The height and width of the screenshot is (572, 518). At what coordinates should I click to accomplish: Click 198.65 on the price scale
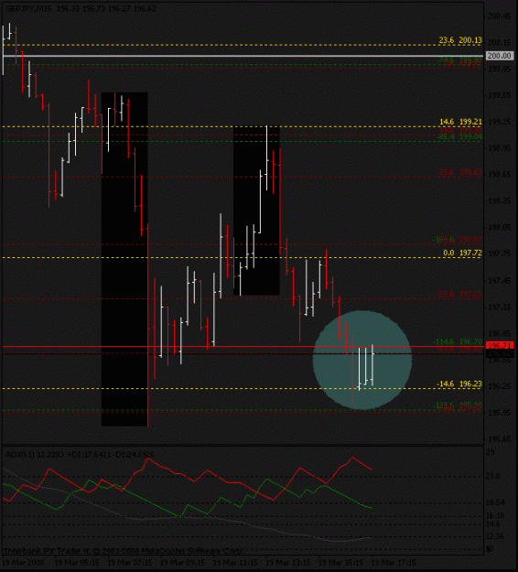[x=500, y=175]
